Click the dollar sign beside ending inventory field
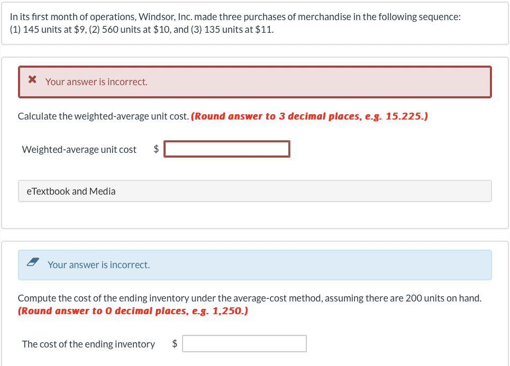The image size is (510, 366). point(174,343)
